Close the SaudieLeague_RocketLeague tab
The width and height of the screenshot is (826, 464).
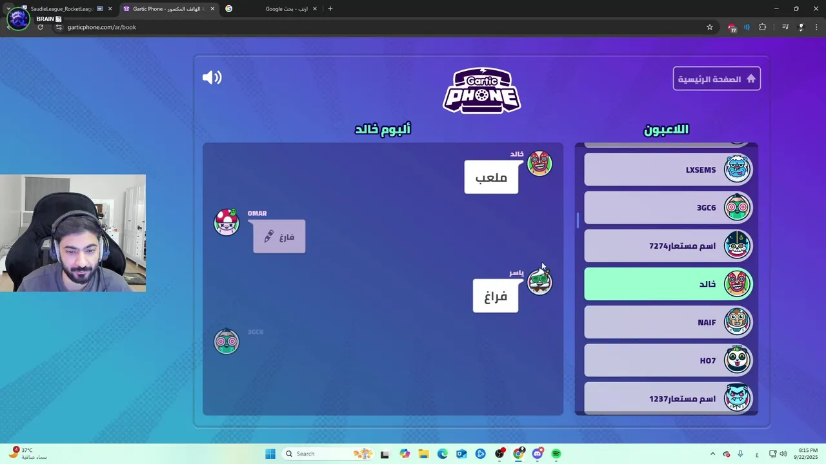(110, 9)
